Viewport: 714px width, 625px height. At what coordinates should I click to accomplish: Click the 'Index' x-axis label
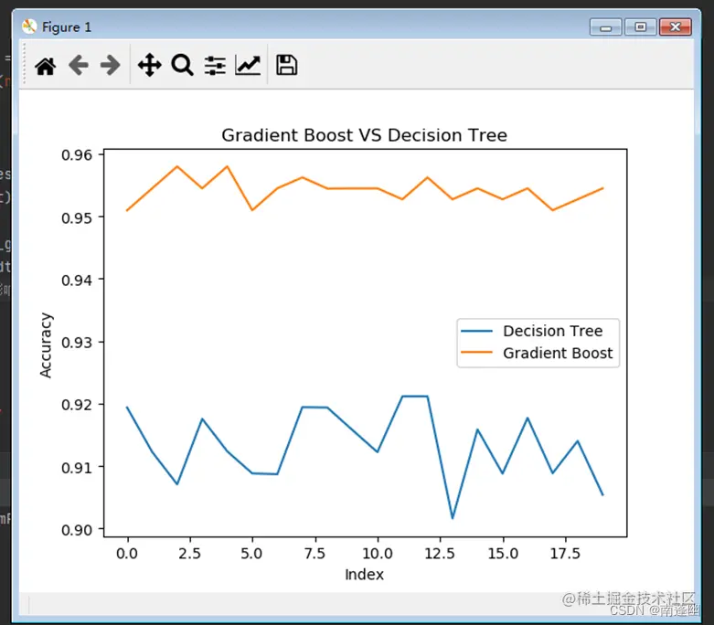[364, 575]
